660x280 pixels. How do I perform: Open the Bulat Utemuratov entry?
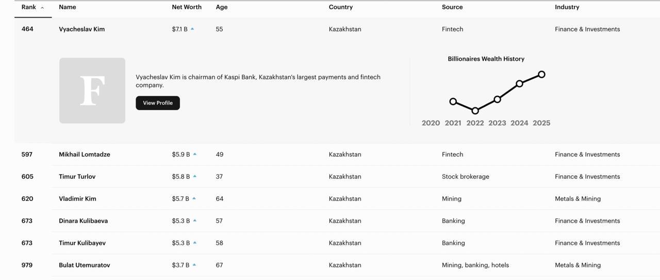[x=84, y=265]
